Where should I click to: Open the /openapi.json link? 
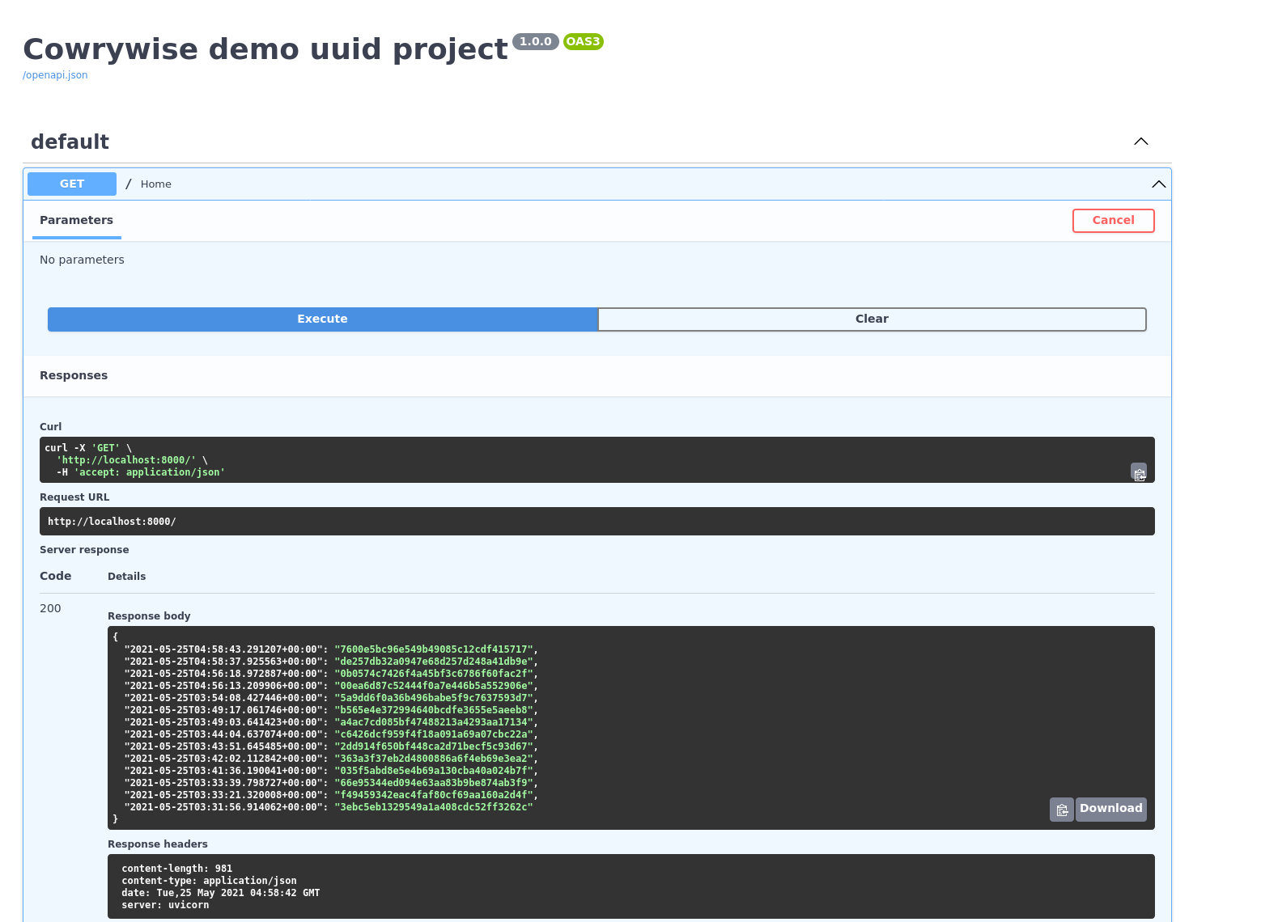click(55, 75)
